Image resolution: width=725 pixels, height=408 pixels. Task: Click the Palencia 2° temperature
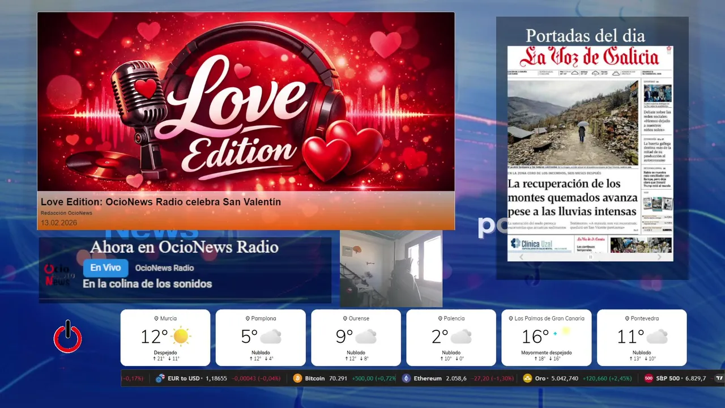click(x=440, y=337)
